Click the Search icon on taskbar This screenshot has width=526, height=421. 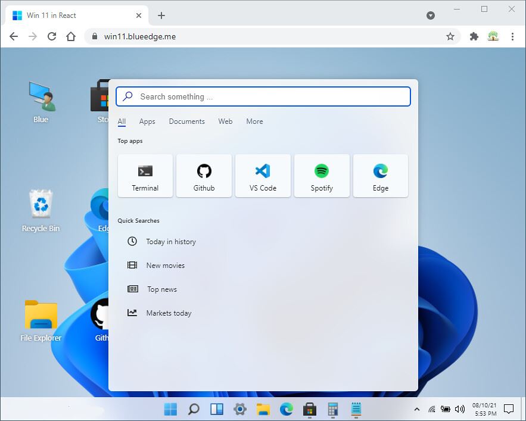pyautogui.click(x=194, y=409)
